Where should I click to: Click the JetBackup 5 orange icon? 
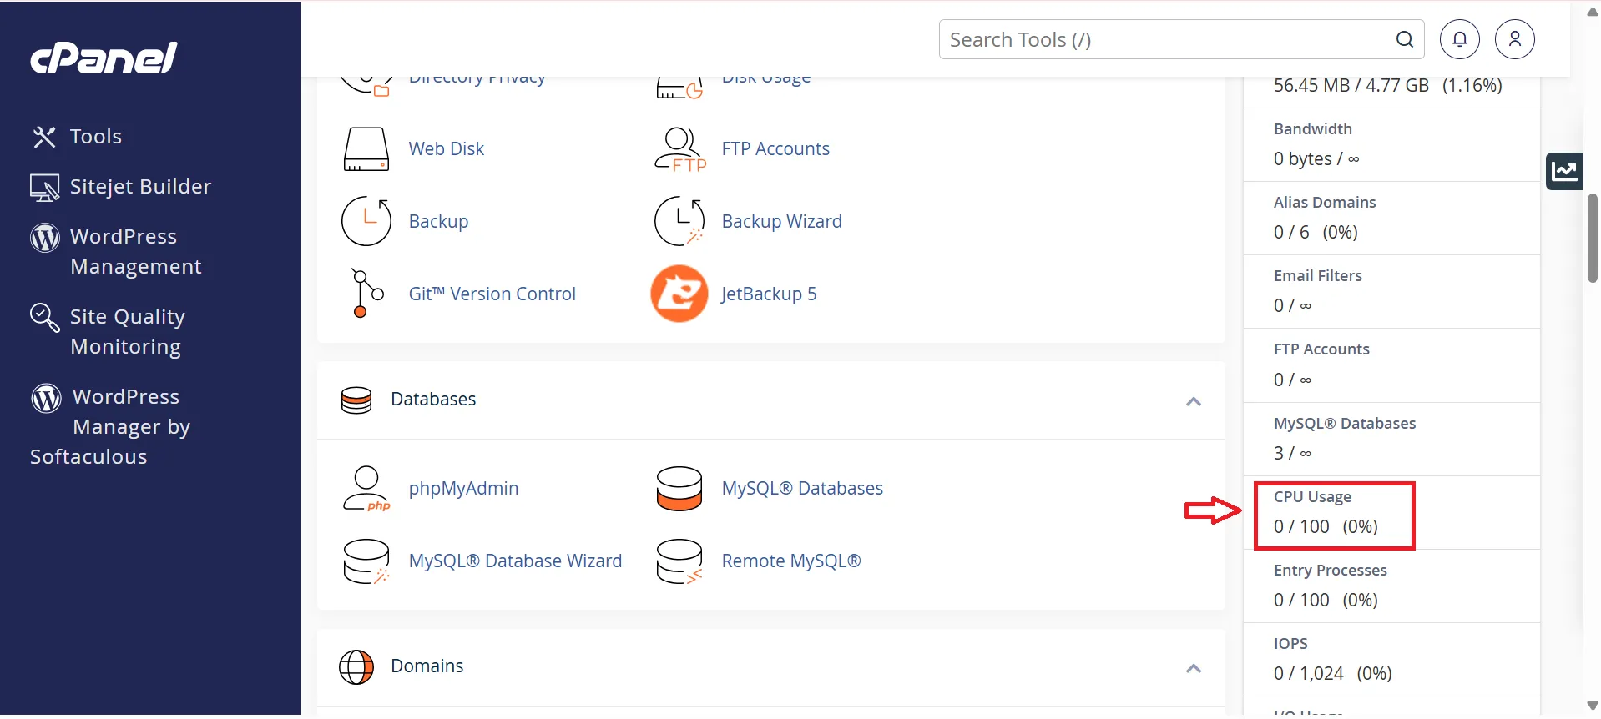[679, 294]
